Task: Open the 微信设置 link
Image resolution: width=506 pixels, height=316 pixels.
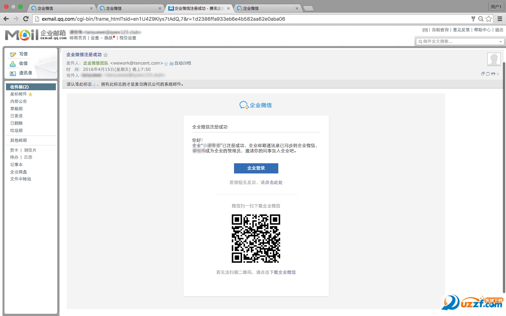Action: coord(128,38)
